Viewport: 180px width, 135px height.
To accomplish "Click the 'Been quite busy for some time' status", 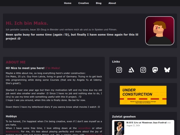I will tap(72, 37).
